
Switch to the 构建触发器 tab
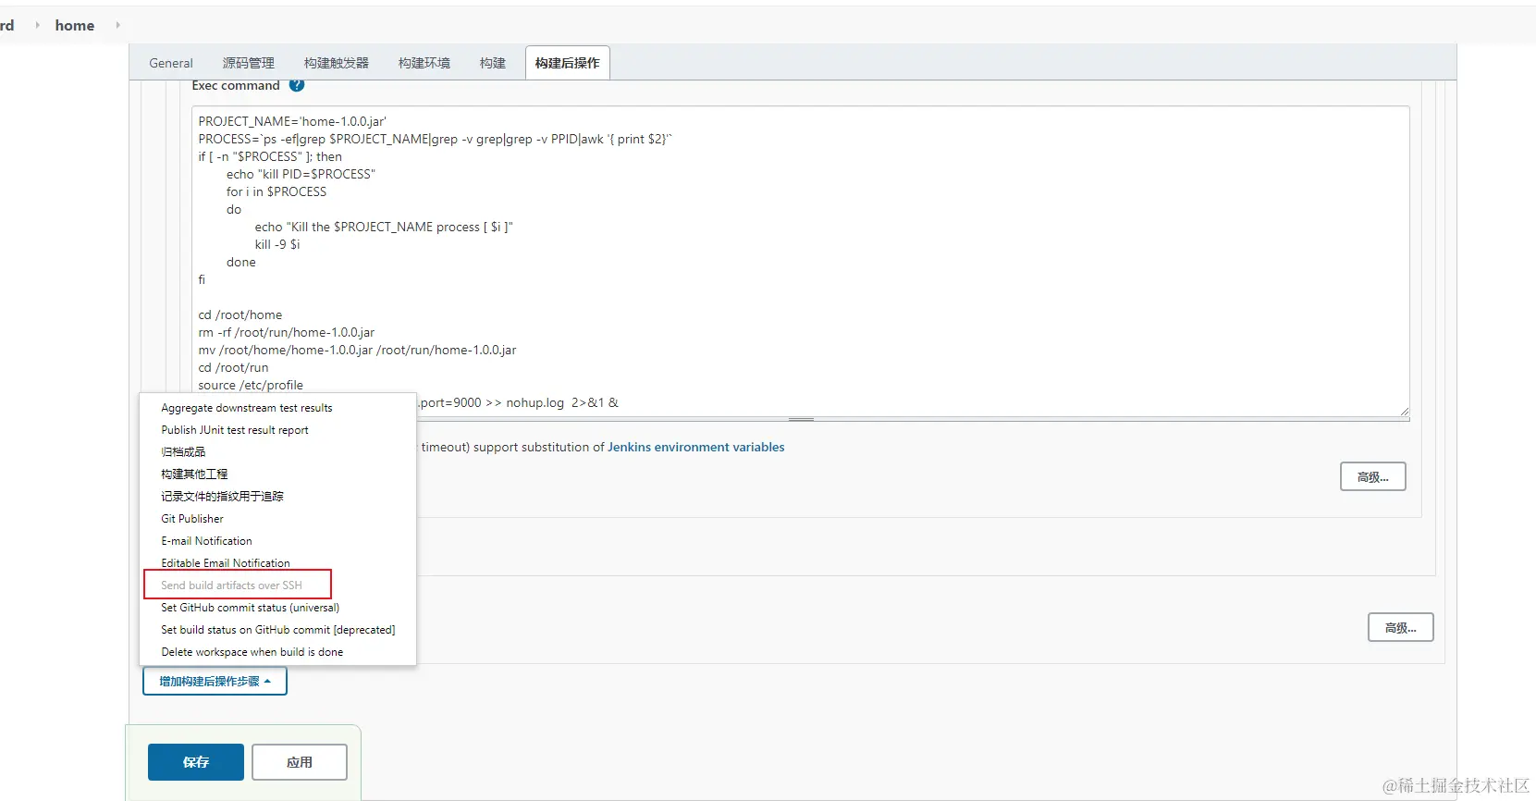point(337,63)
